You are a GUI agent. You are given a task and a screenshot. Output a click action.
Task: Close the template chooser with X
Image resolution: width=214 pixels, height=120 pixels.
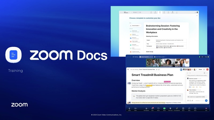pos(197,16)
